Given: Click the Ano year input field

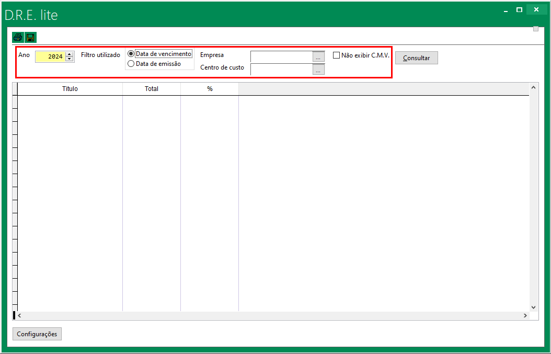Looking at the screenshot, I should click(50, 56).
